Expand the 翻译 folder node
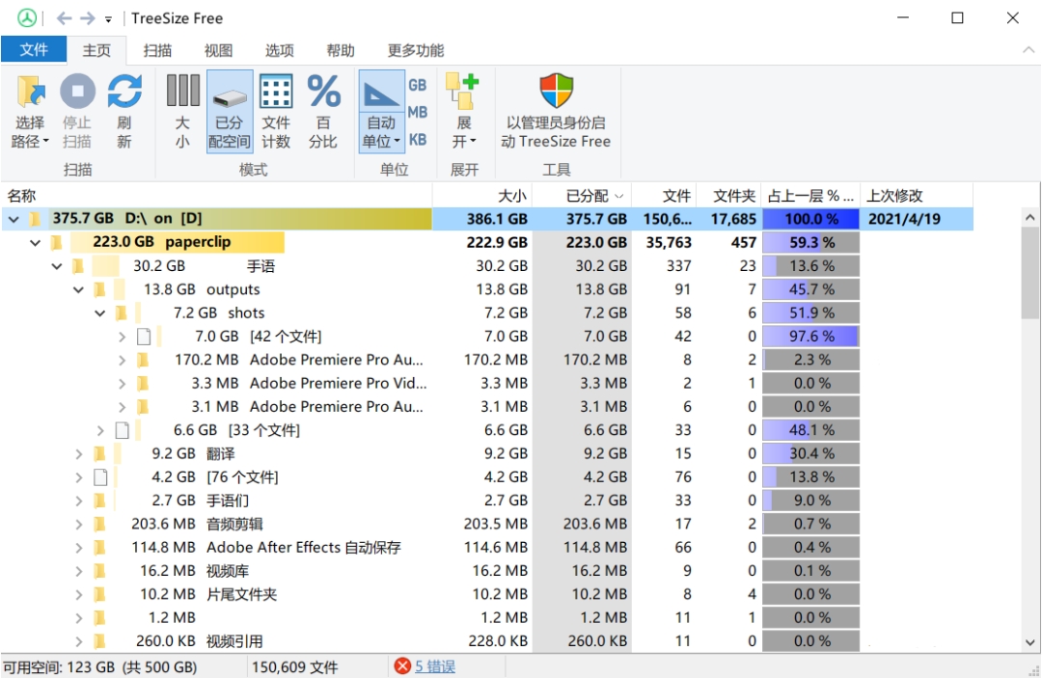 [80, 453]
